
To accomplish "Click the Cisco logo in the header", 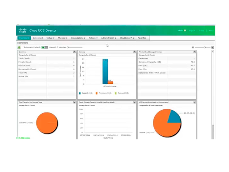I will pyautogui.click(x=23, y=31).
